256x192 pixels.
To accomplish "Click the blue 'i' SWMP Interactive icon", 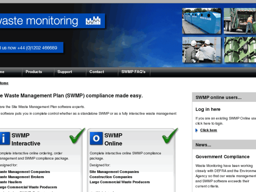I will 5,138.
